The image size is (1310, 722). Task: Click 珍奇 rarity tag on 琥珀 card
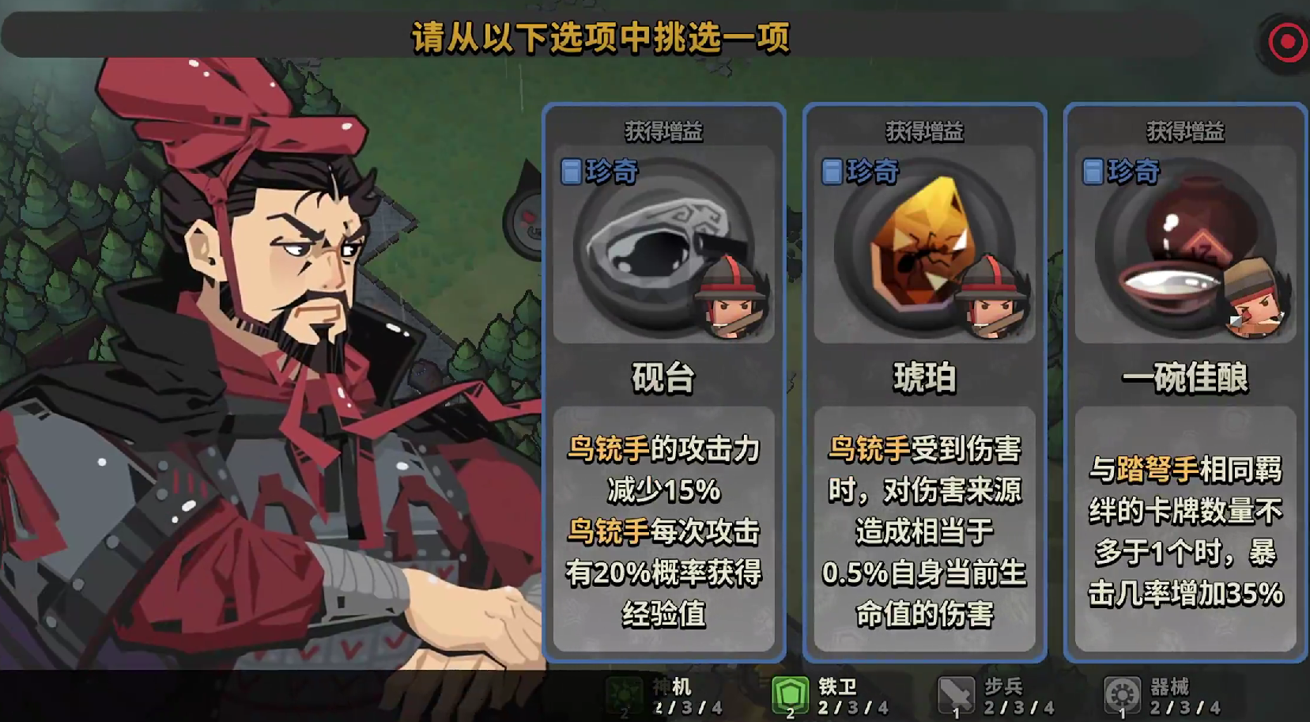861,171
